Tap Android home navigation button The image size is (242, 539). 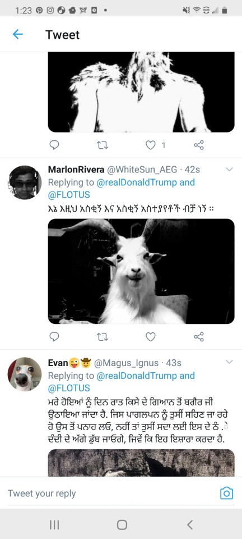pos(122,524)
